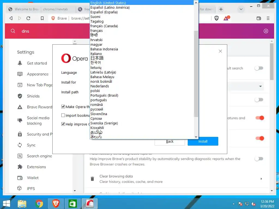279x209 pixels.
Task: Click Install in Opera installer
Action: point(203,141)
